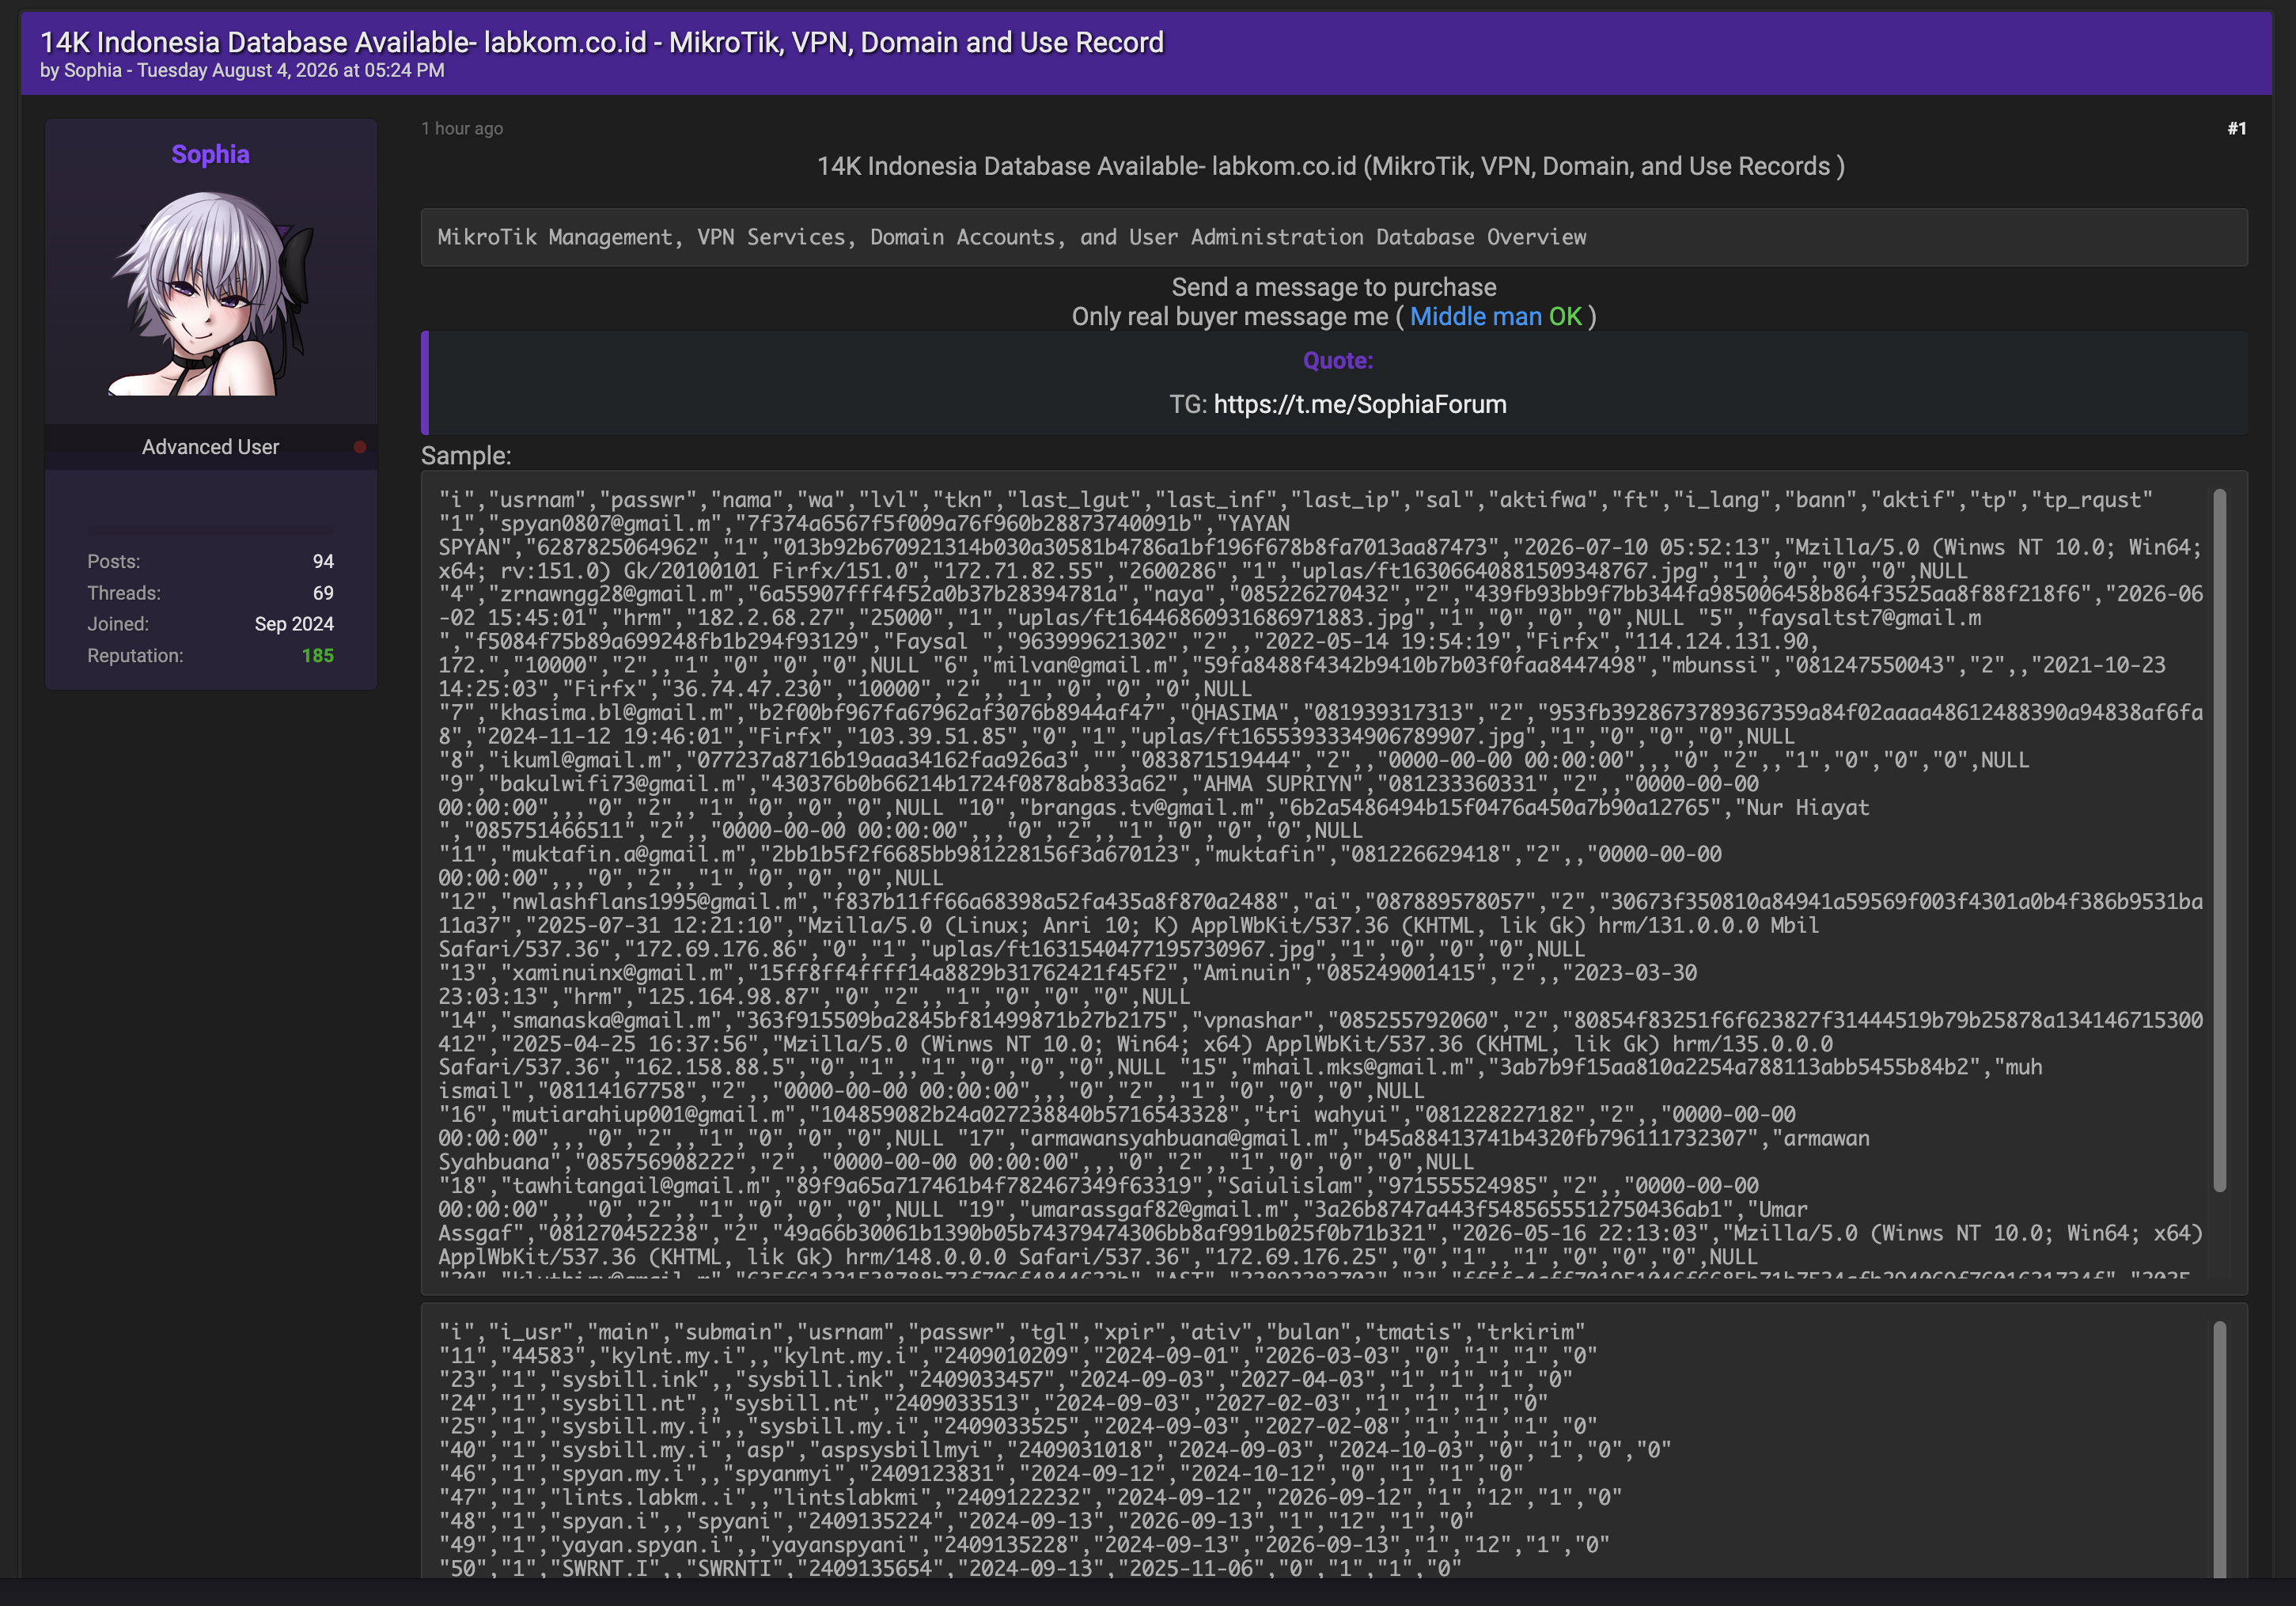
Task: Click the "Quote:" heading
Action: tap(1337, 360)
